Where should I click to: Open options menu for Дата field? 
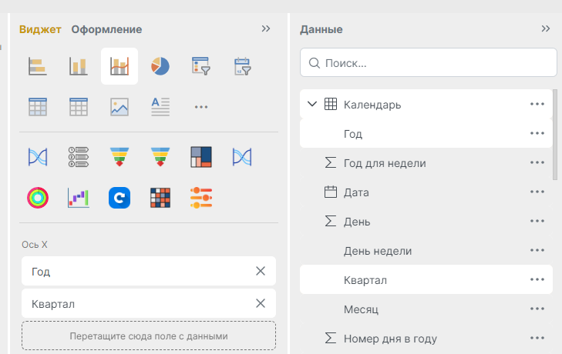(537, 192)
